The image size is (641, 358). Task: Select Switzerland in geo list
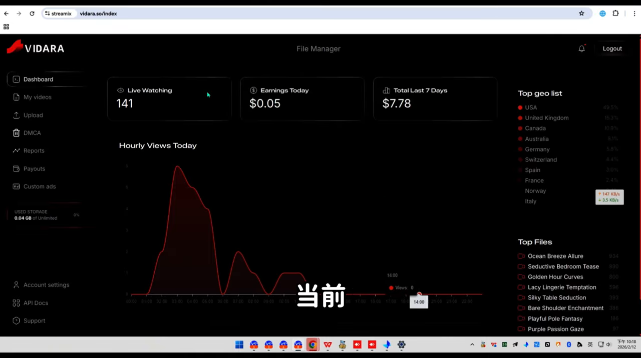(x=541, y=159)
